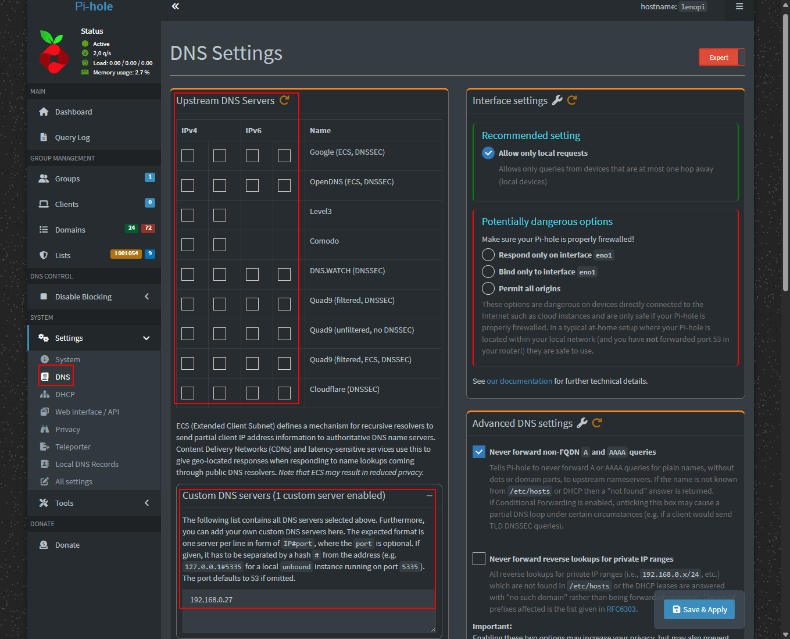This screenshot has height=639, width=790.
Task: Click wrench icon next to Advanced DNS settings
Action: coord(582,423)
